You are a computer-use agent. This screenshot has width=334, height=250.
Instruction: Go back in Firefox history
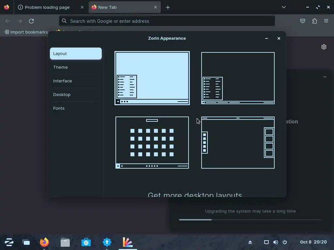[8, 21]
